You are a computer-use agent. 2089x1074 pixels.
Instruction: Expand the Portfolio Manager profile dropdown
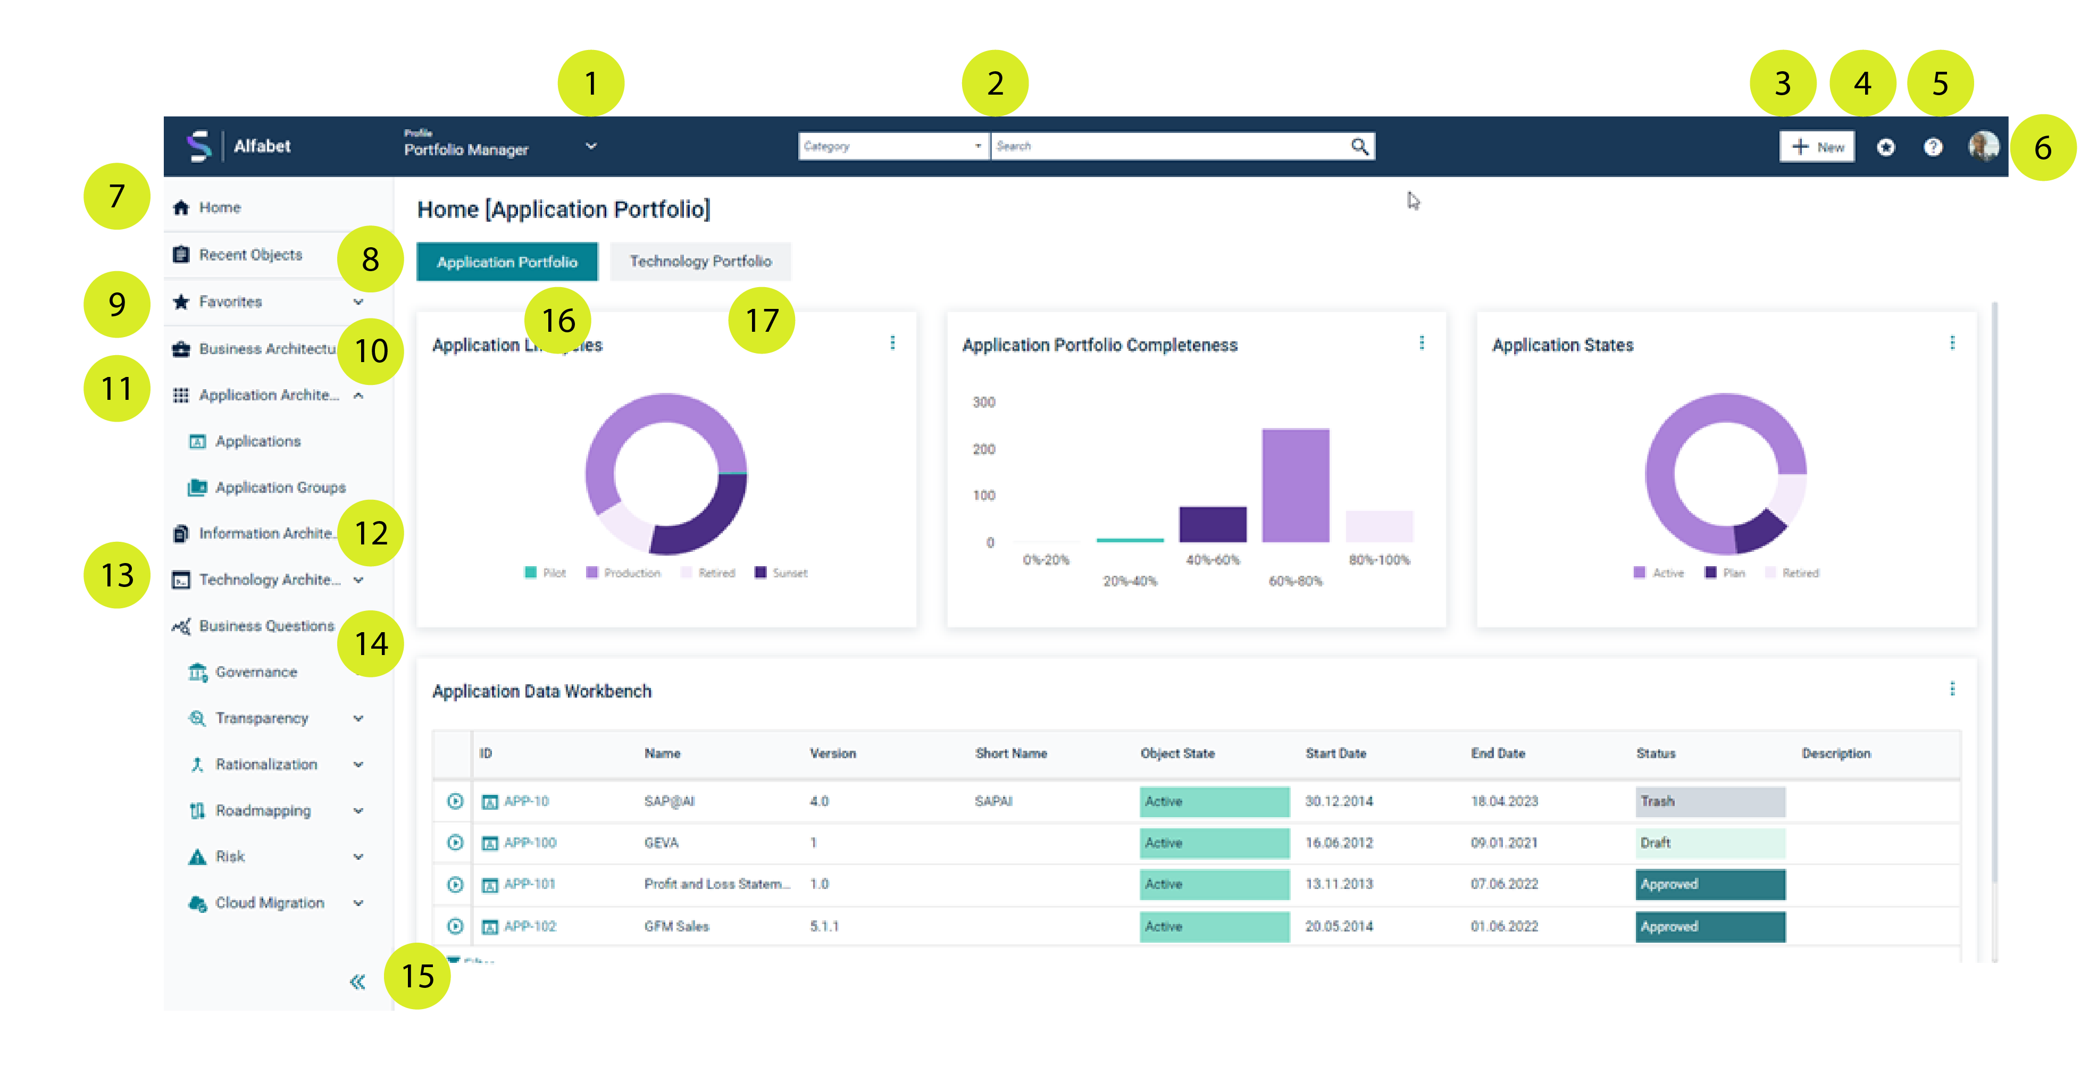[591, 147]
